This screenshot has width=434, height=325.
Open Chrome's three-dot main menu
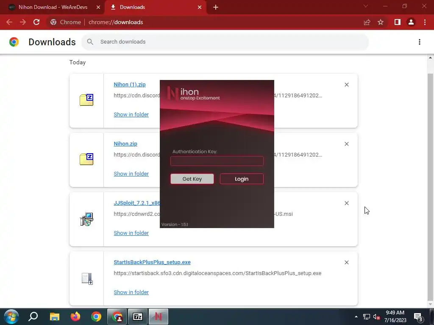pyautogui.click(x=425, y=22)
